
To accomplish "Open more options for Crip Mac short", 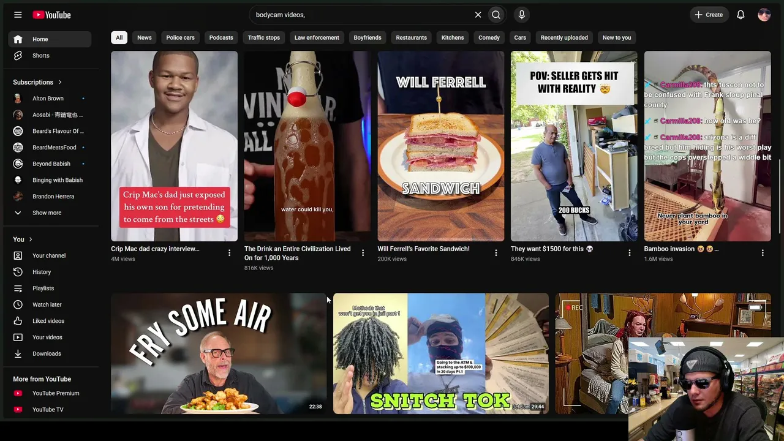I will (230, 252).
